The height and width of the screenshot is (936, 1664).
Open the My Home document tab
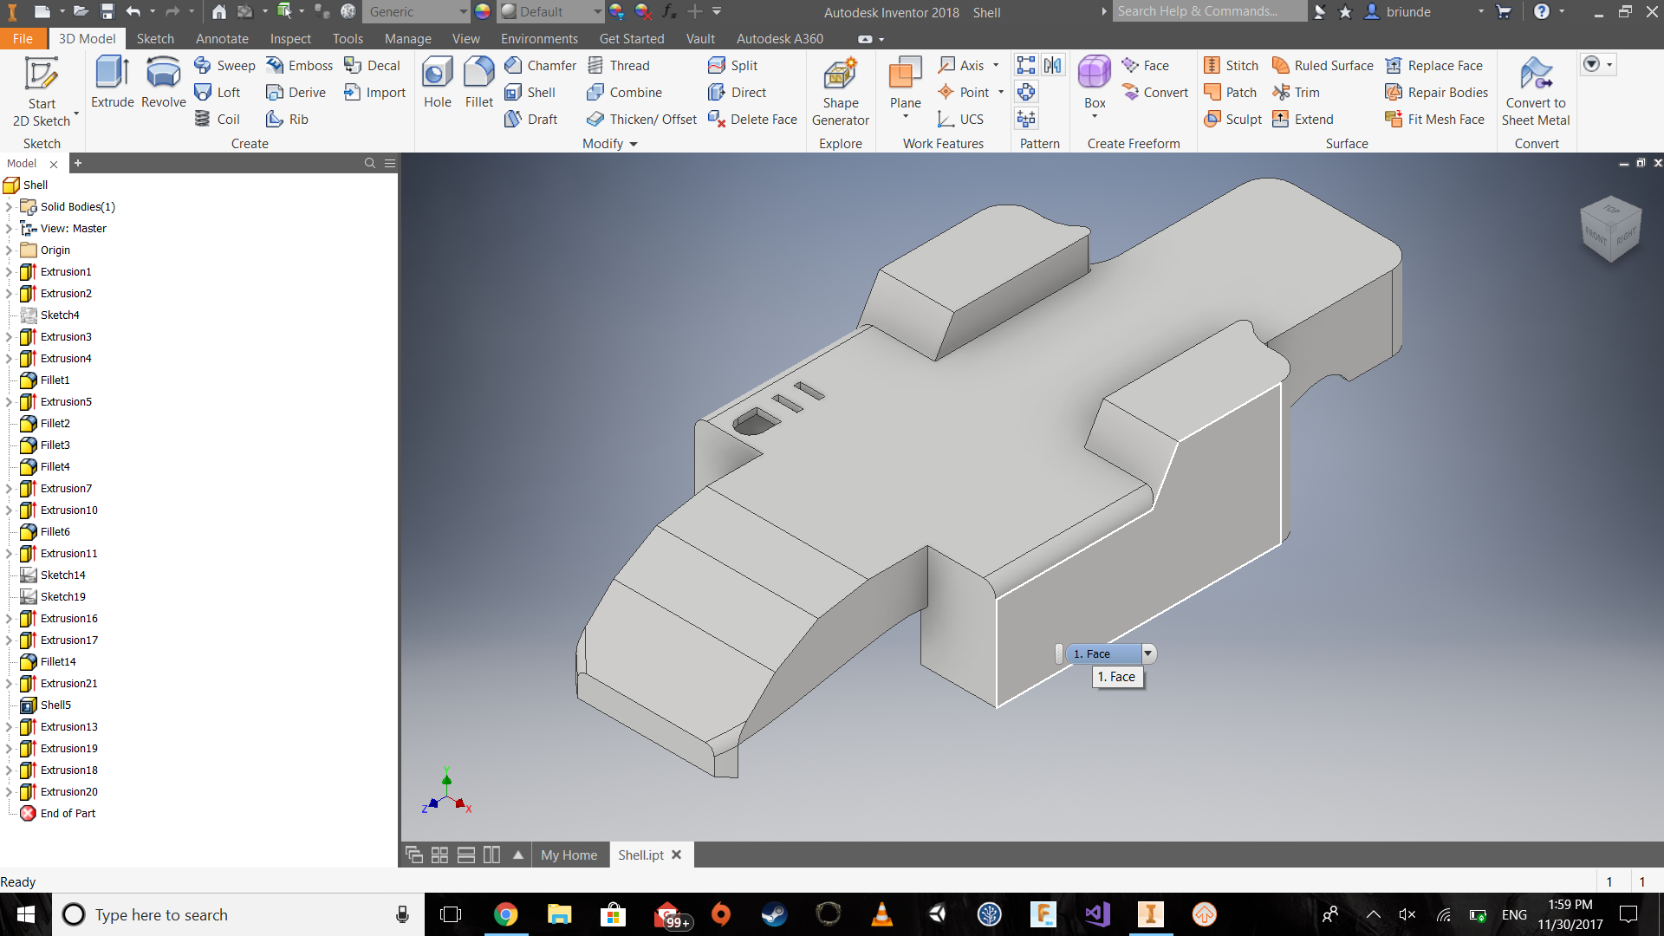coord(569,855)
